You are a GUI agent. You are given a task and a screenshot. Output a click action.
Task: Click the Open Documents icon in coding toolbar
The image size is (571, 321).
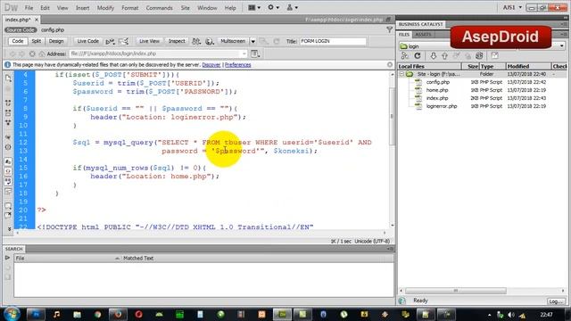coord(8,78)
